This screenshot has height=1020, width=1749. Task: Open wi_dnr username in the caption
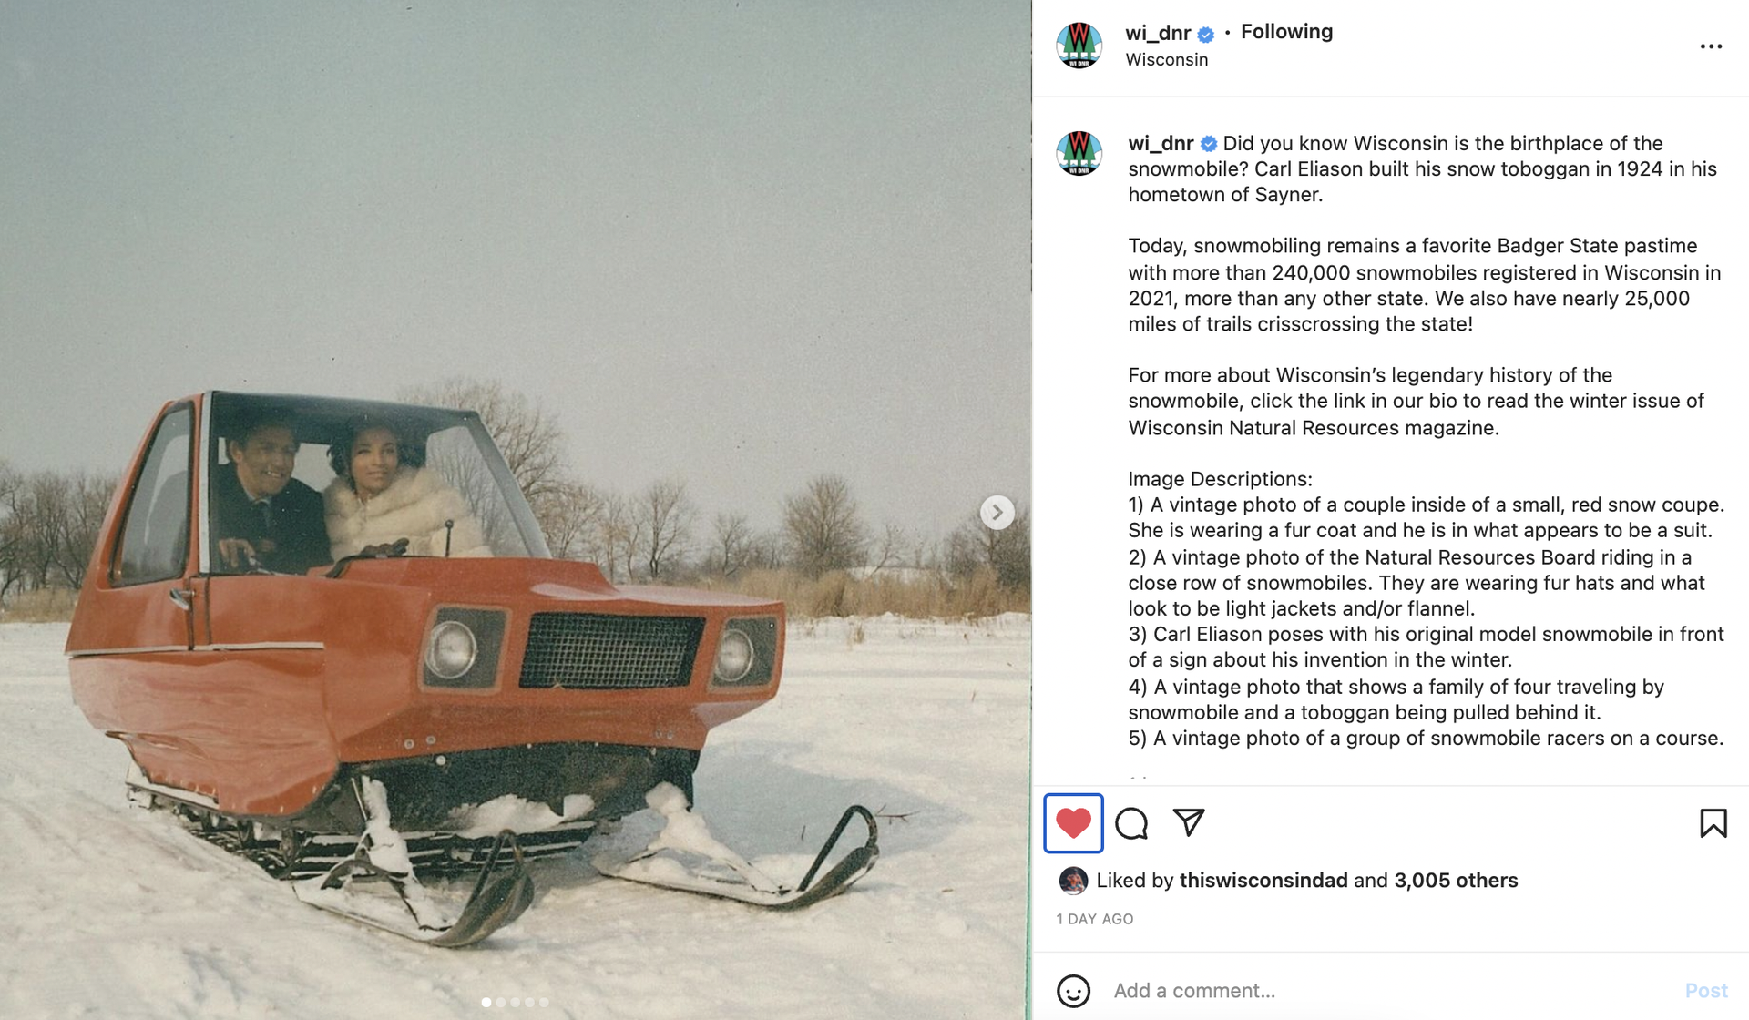[x=1161, y=143]
